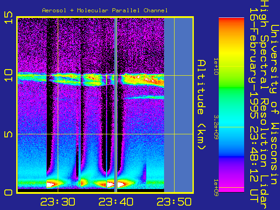Viewport: 280px width, 210px height.
Task: Click the 1e+09 colorbar label
Action: click(216, 188)
